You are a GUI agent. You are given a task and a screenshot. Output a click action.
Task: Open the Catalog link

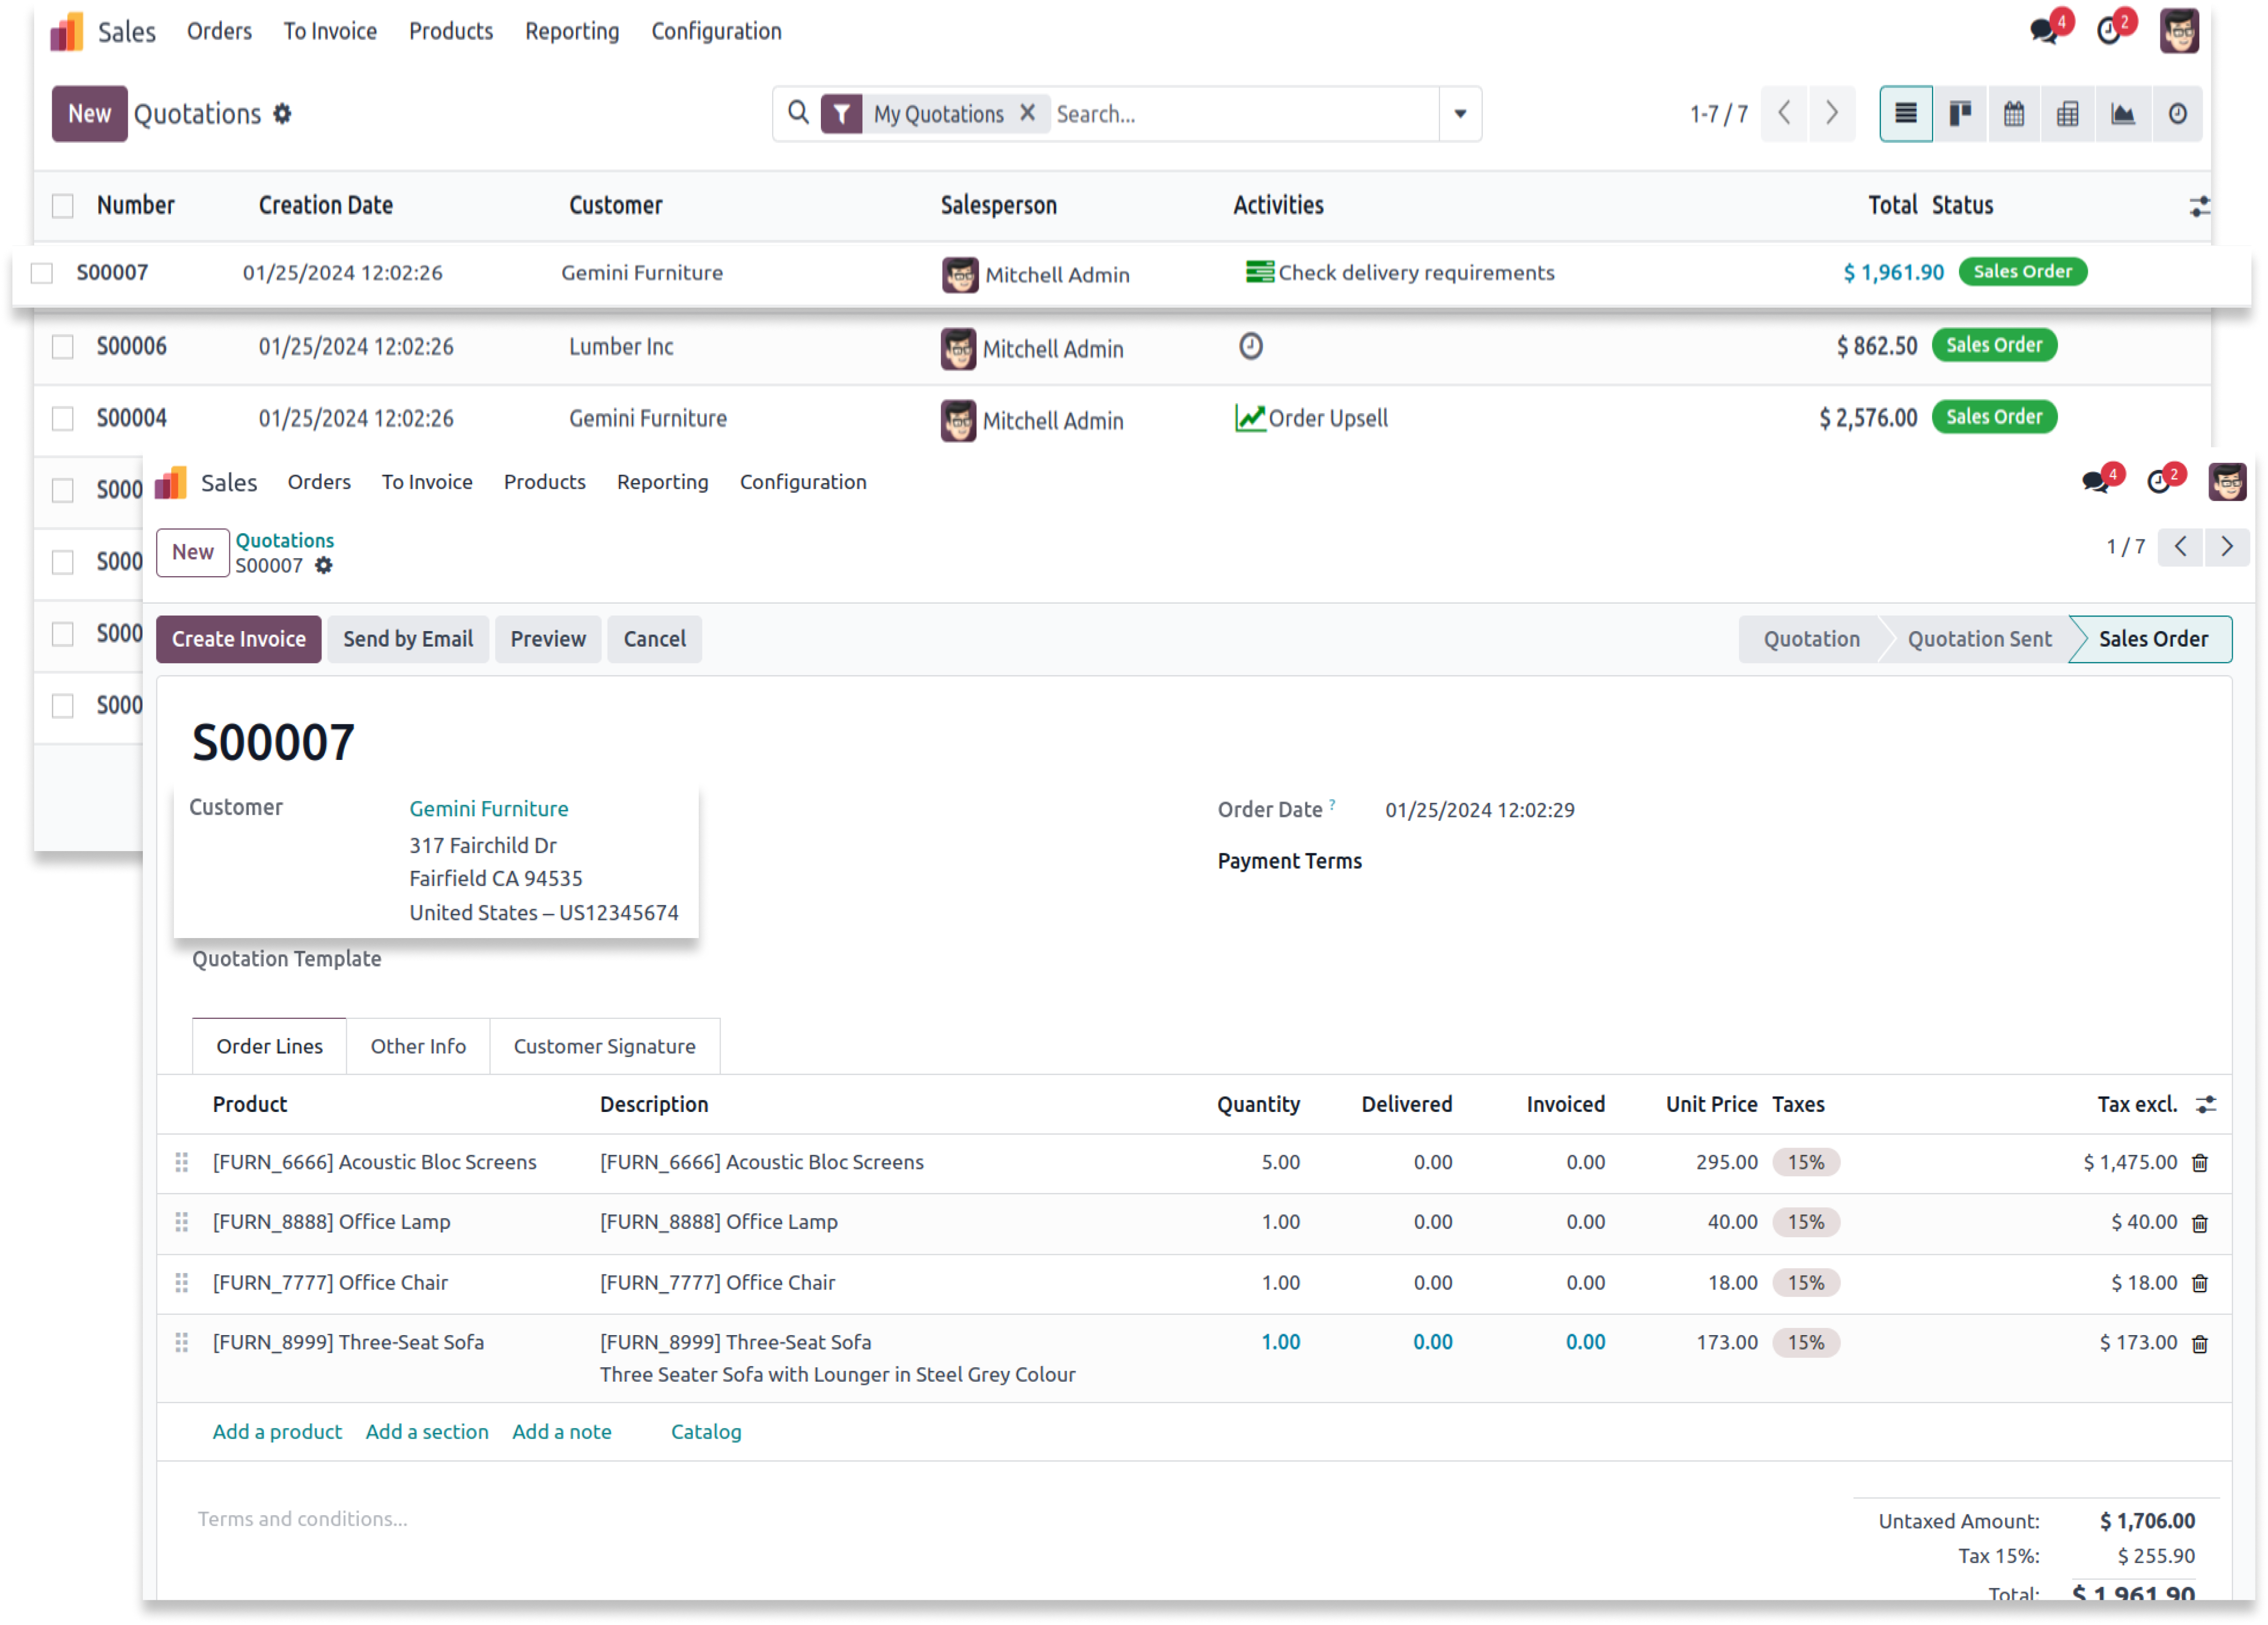pos(706,1432)
